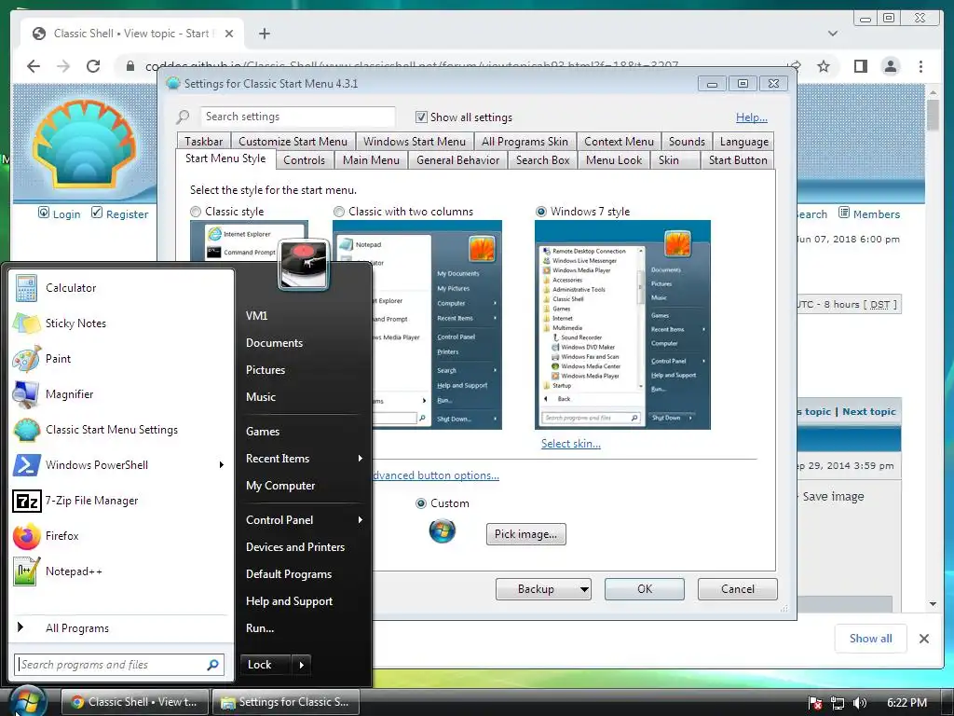The image size is (954, 716).
Task: Click Show all in Chrome downloads bar
Action: coord(871,638)
